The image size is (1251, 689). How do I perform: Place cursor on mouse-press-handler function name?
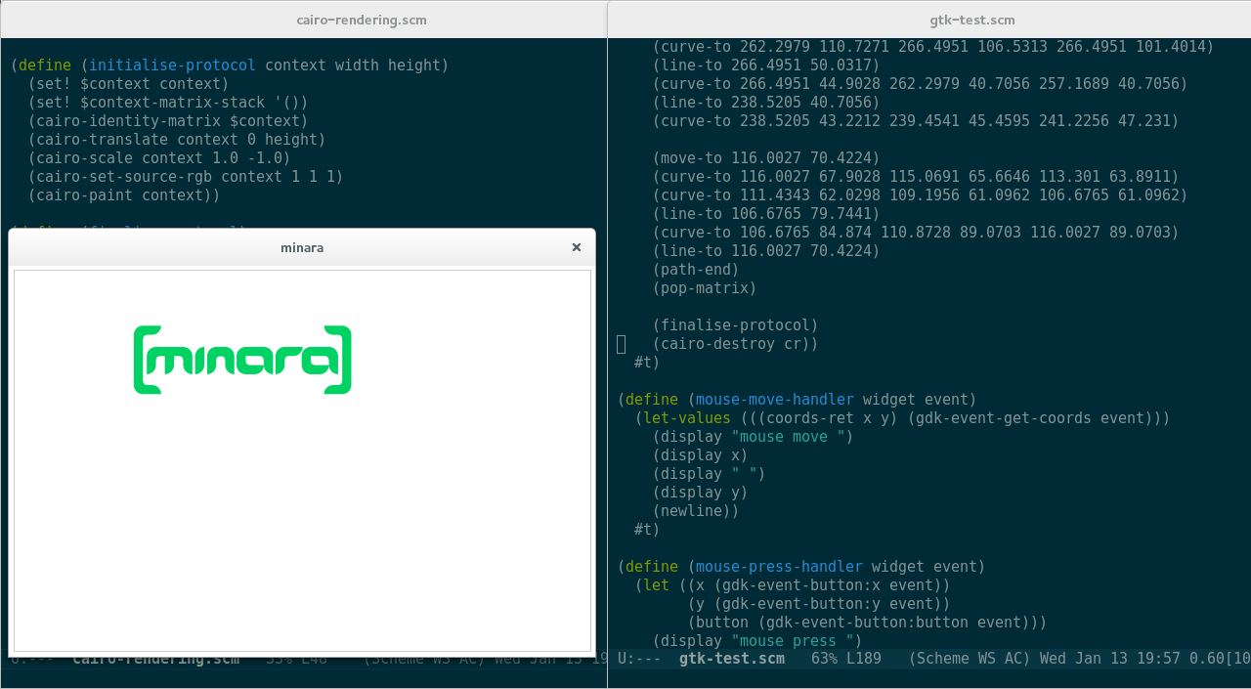click(x=778, y=567)
